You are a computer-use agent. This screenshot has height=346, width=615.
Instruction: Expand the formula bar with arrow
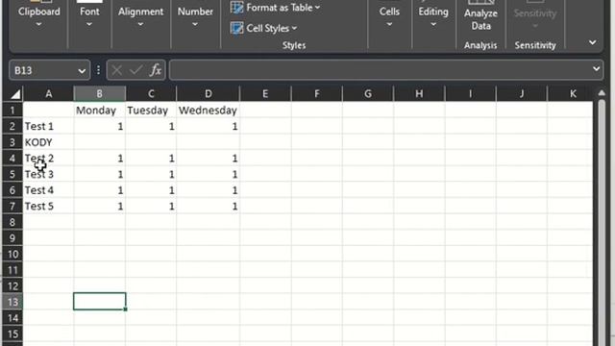click(x=596, y=69)
